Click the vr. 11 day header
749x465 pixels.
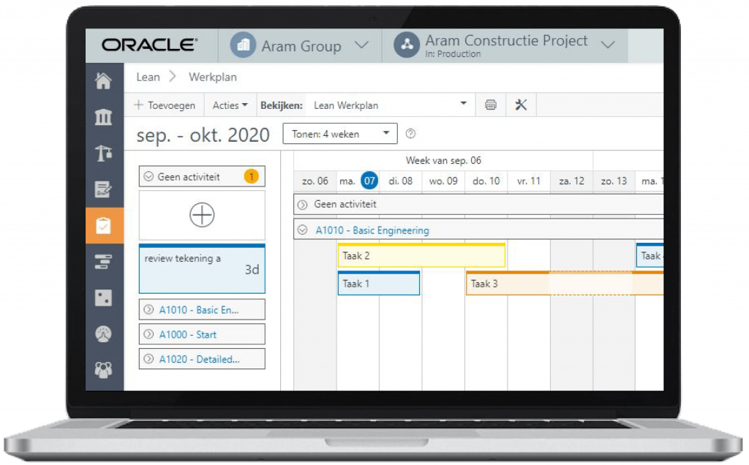pos(528,181)
